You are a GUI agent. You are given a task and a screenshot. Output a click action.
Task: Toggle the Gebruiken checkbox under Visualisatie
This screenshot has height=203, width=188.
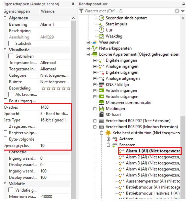[x=11, y=56]
